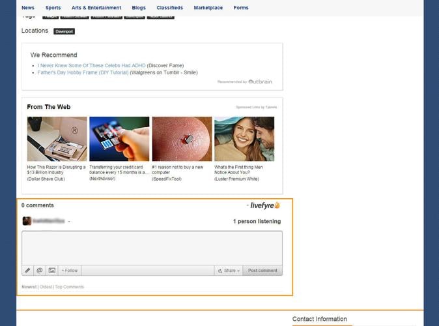Viewport: 439px width, 326px height.
Task: Open the razor sponsored thumbnail
Action: 57,139
